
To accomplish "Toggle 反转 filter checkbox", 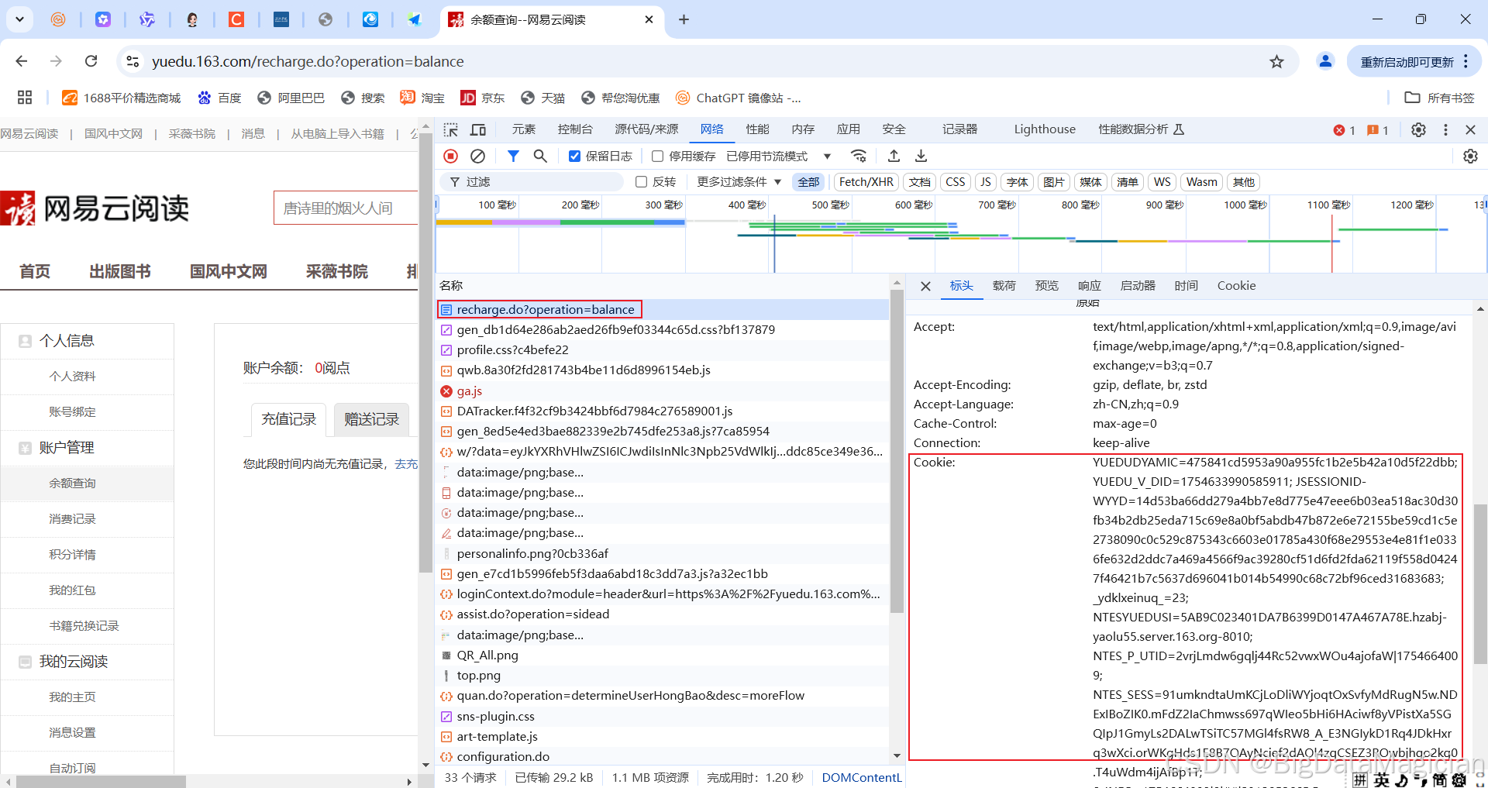I will (x=641, y=182).
